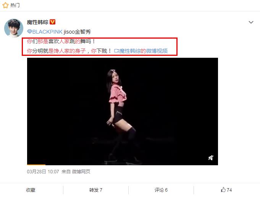The width and height of the screenshot is (260, 197).
Task: Play the dance video
Action: [x=123, y=111]
